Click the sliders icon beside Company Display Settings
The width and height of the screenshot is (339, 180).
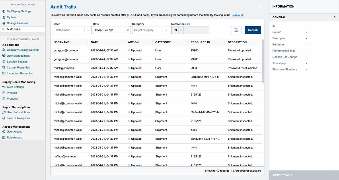tap(4, 50)
